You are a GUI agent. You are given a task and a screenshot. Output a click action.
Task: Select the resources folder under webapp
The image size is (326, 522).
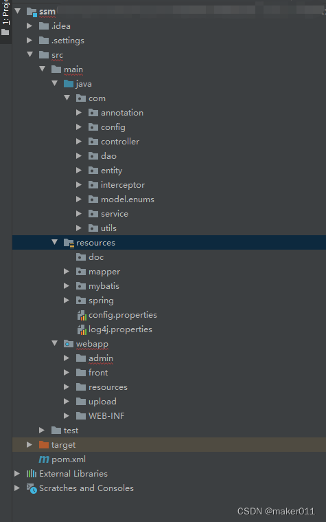[x=108, y=387]
